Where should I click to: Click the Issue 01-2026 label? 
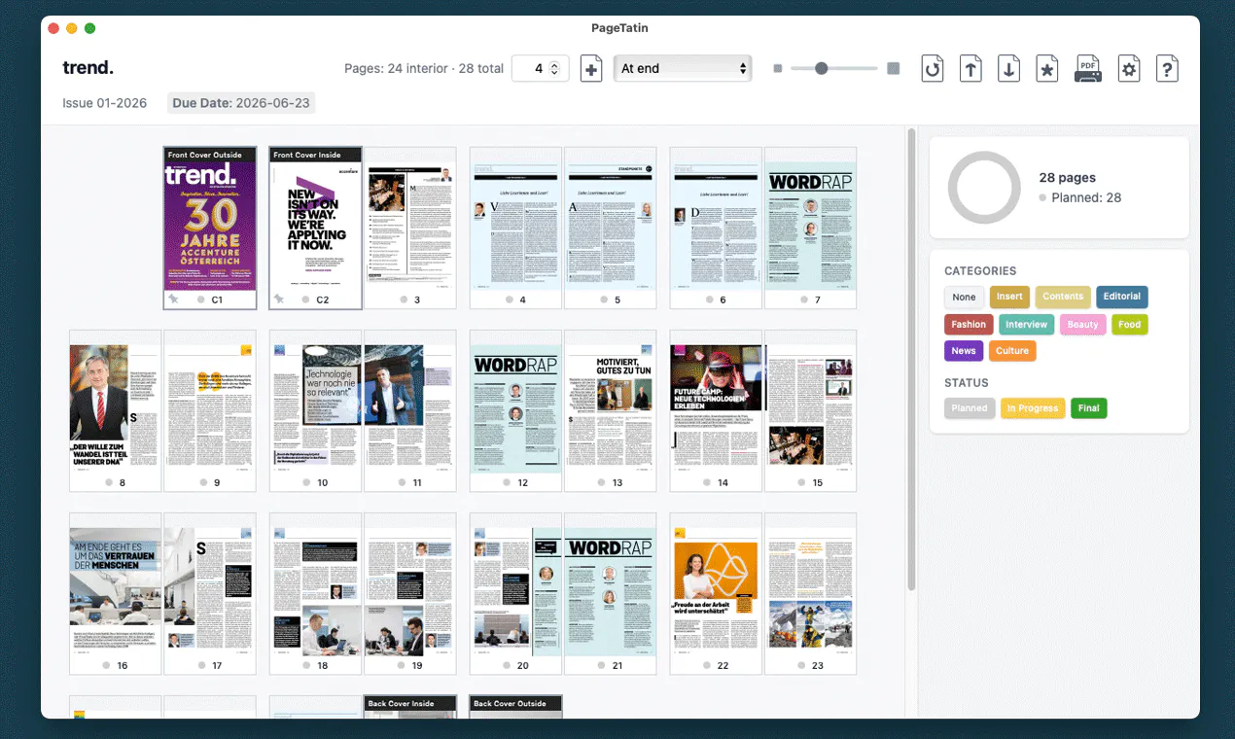click(x=105, y=103)
